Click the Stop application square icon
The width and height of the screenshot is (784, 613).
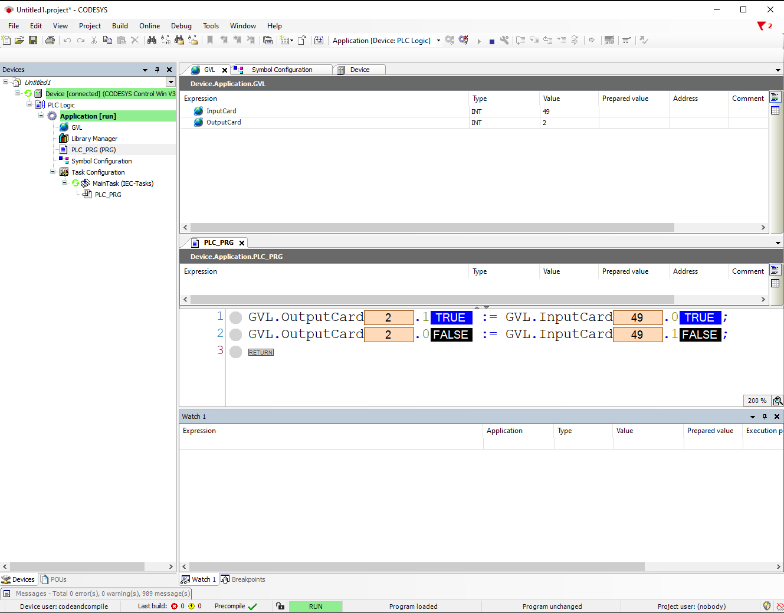tap(491, 41)
